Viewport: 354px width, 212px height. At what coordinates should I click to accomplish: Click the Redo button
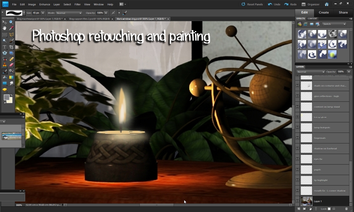290,4
